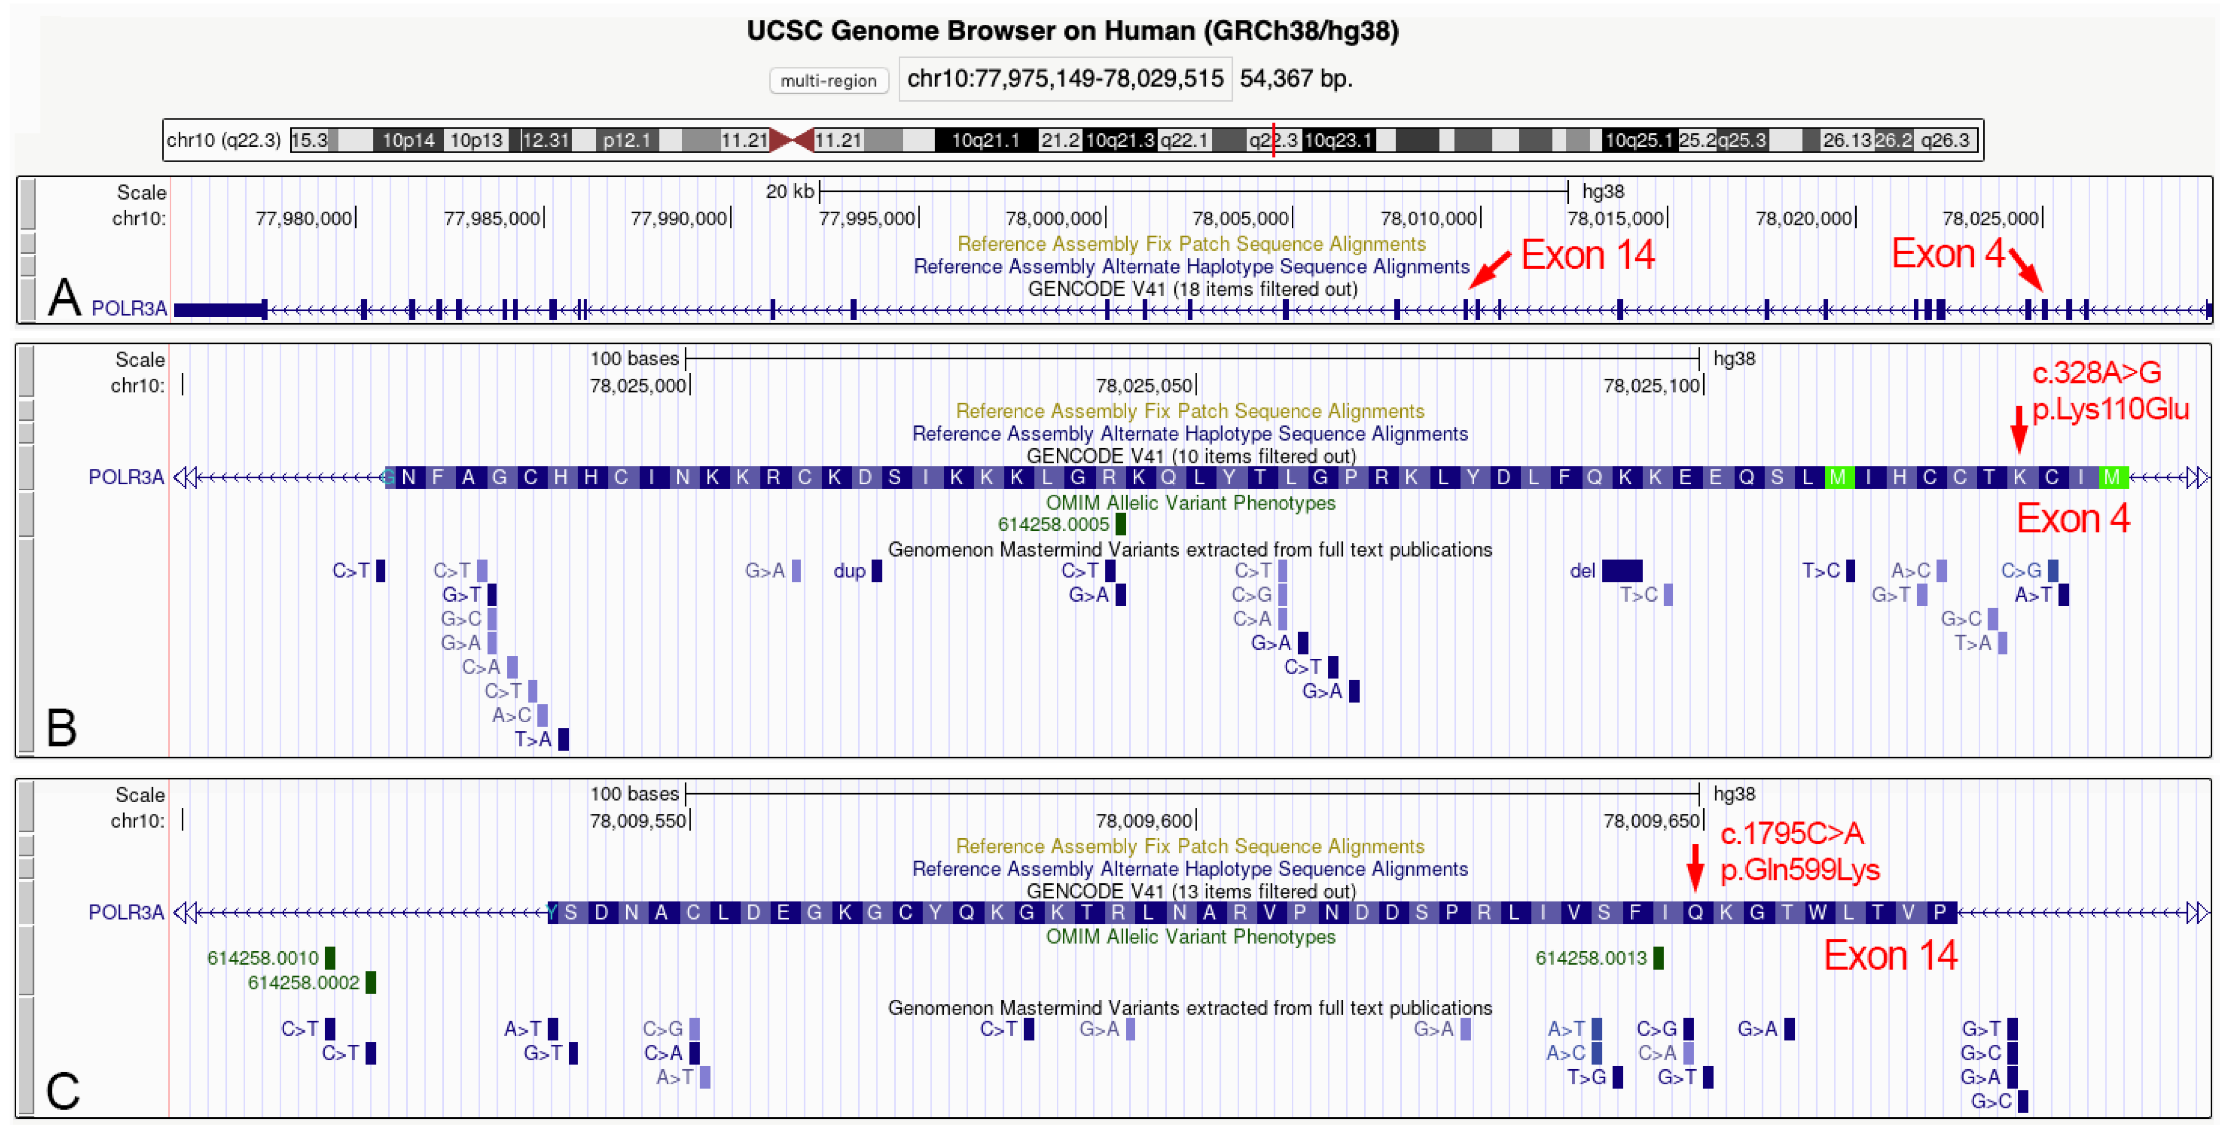Click the del variant box in panel B

(1622, 571)
